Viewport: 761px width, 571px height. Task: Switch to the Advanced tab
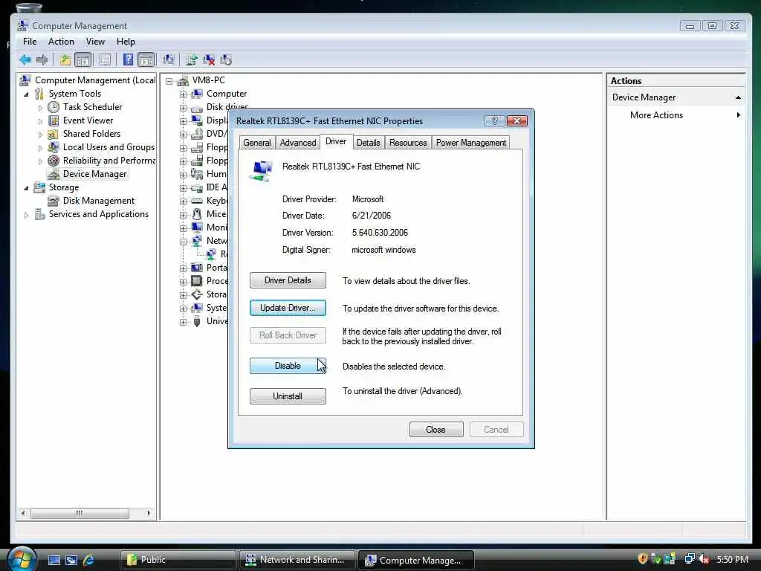[x=298, y=143]
